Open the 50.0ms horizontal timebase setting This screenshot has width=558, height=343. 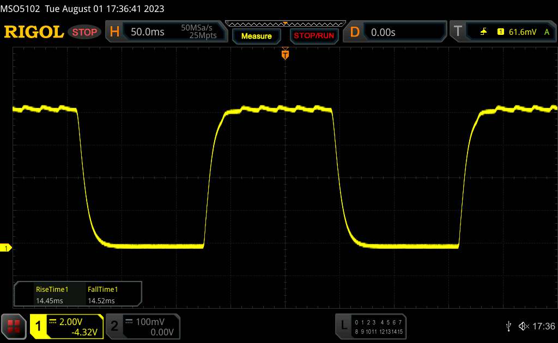(x=148, y=32)
